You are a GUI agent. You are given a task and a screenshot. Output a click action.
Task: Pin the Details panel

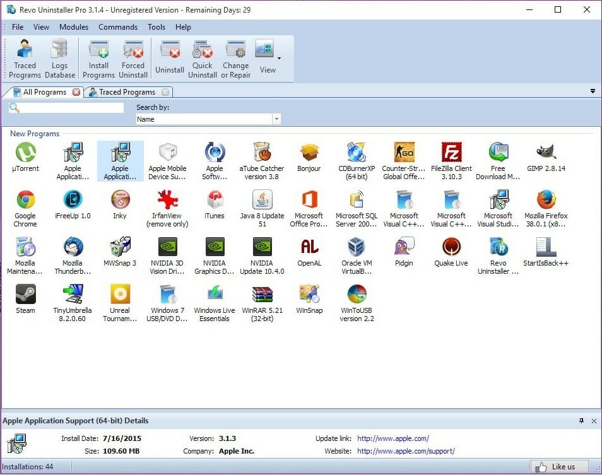pyautogui.click(x=582, y=421)
